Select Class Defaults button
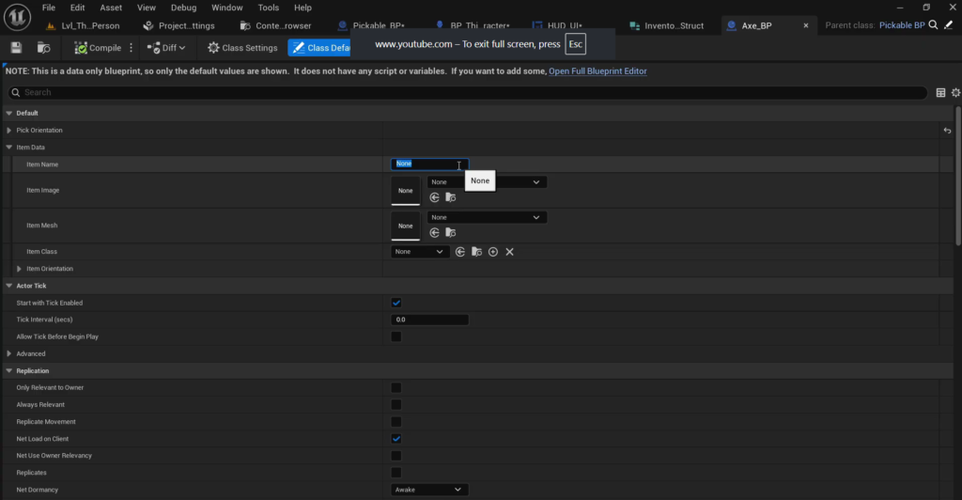This screenshot has height=500, width=962. [x=319, y=48]
